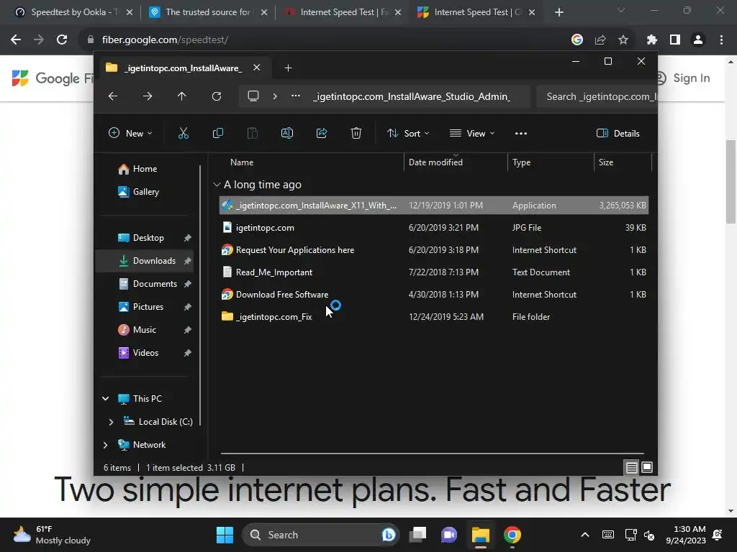
Task: Collapse the This PC tree node
Action: tap(106, 398)
